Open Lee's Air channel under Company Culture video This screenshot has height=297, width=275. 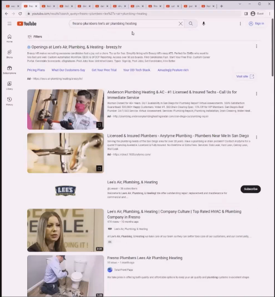(x=131, y=229)
